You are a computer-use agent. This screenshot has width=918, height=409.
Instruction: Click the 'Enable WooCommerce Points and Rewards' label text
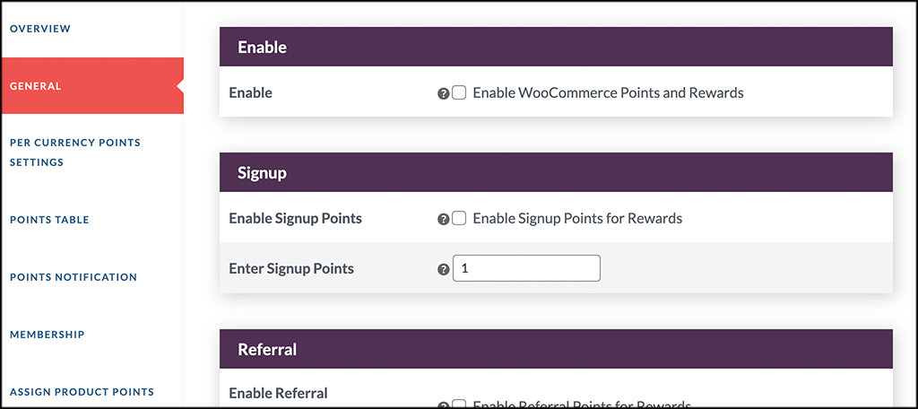point(609,92)
